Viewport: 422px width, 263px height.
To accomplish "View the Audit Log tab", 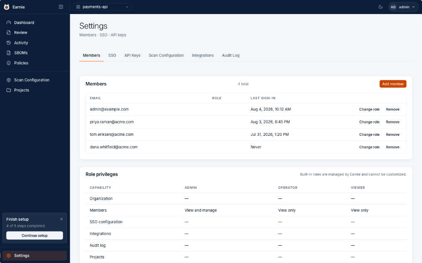I will (231, 55).
